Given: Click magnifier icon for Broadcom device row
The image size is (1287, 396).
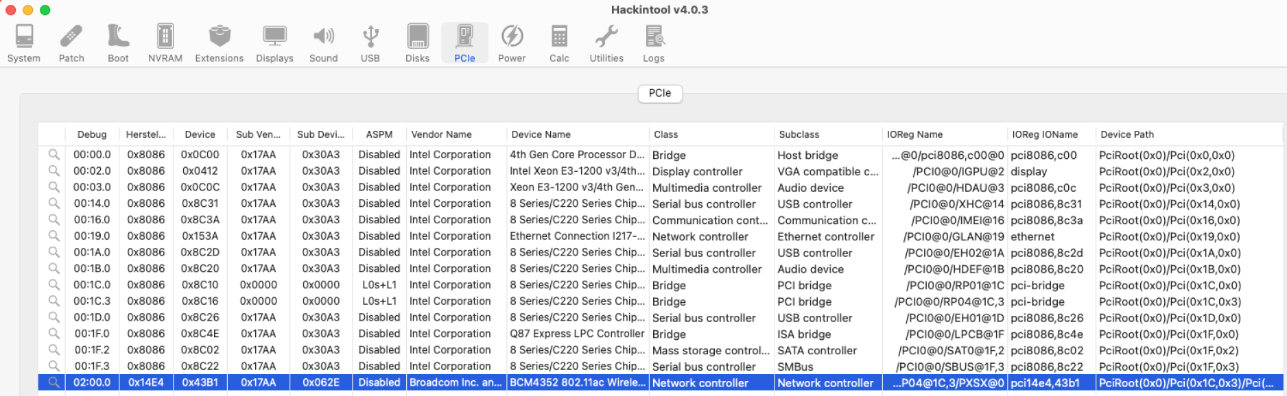Looking at the screenshot, I should 54,382.
